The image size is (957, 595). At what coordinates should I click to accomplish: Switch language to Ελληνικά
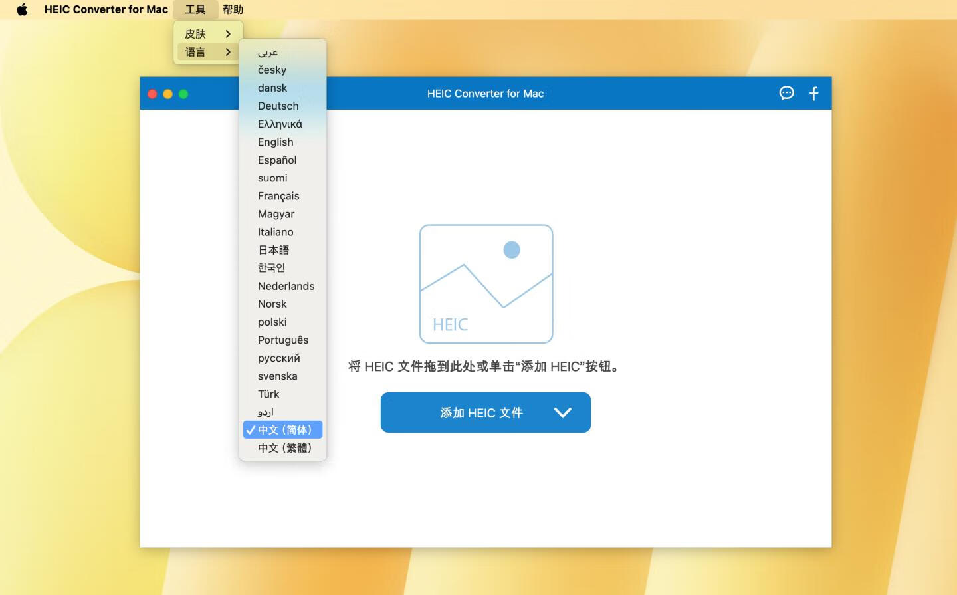point(282,124)
